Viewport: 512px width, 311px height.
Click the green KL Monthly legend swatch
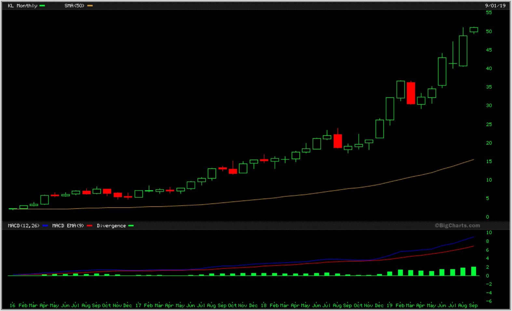42,6
